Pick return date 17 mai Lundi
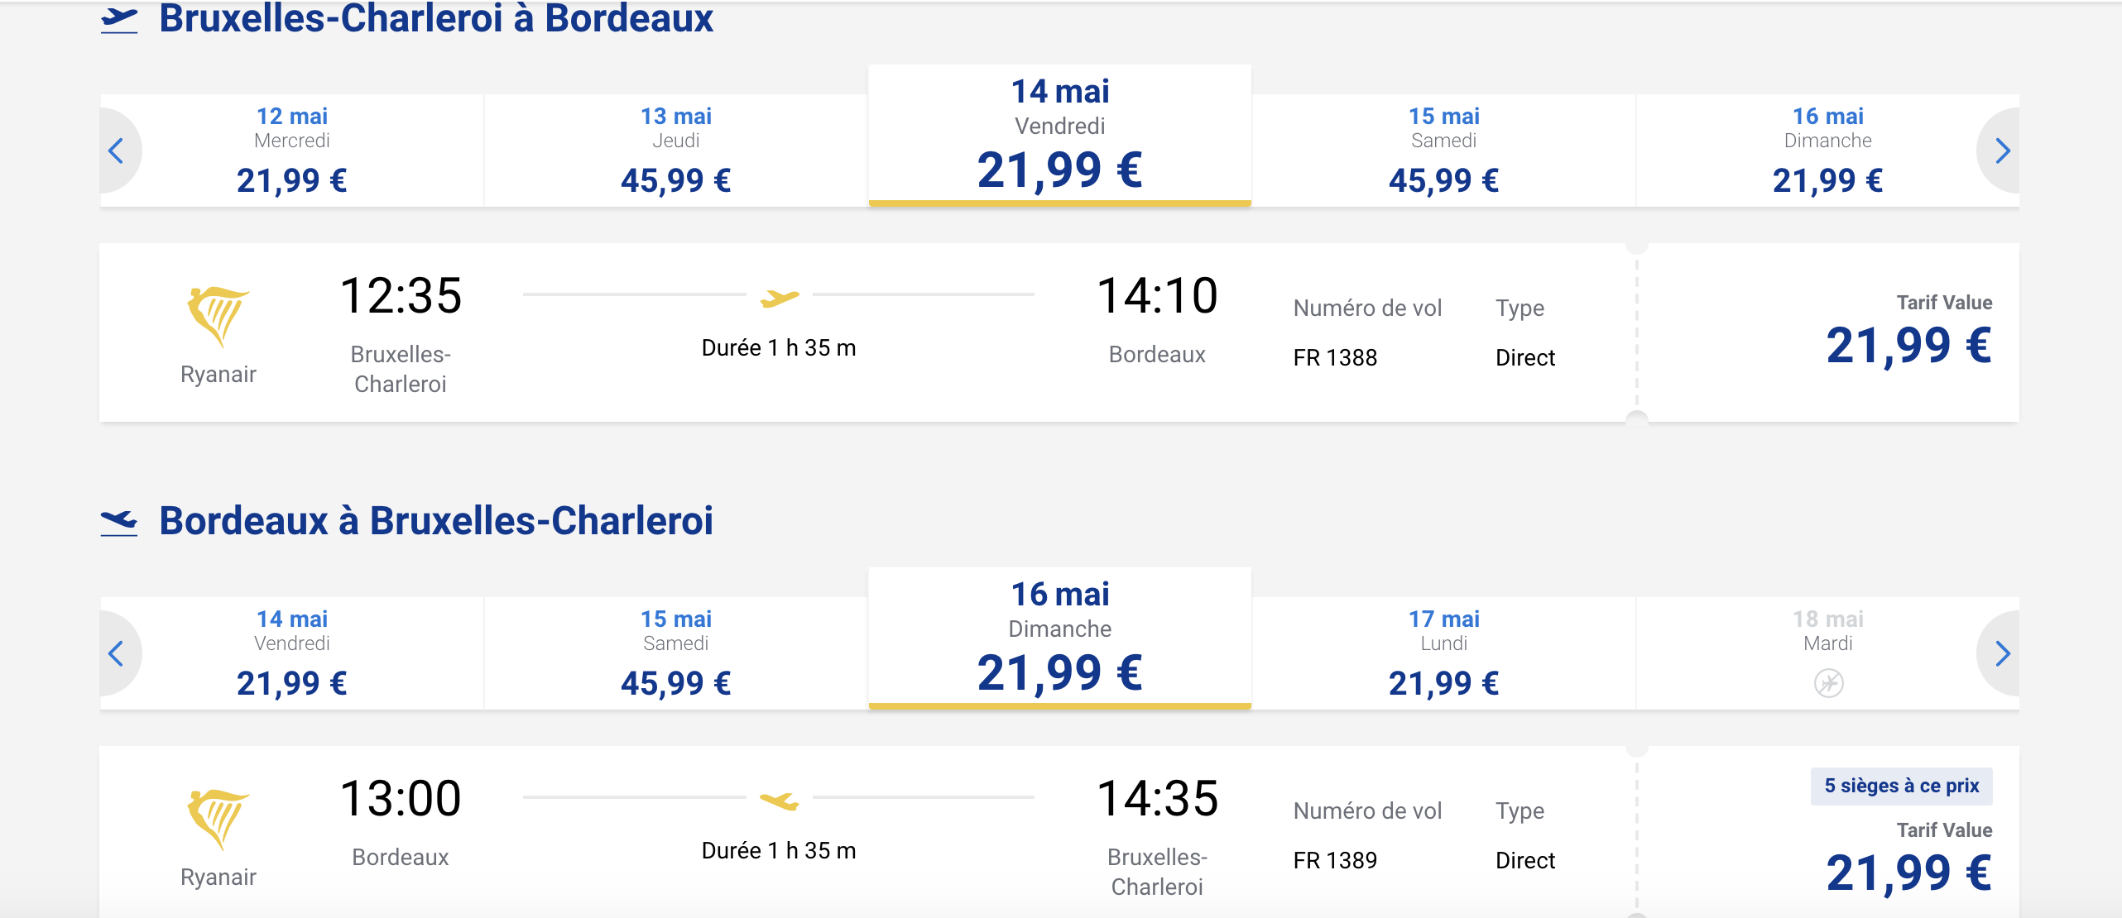The height and width of the screenshot is (918, 2122). coord(1443,653)
